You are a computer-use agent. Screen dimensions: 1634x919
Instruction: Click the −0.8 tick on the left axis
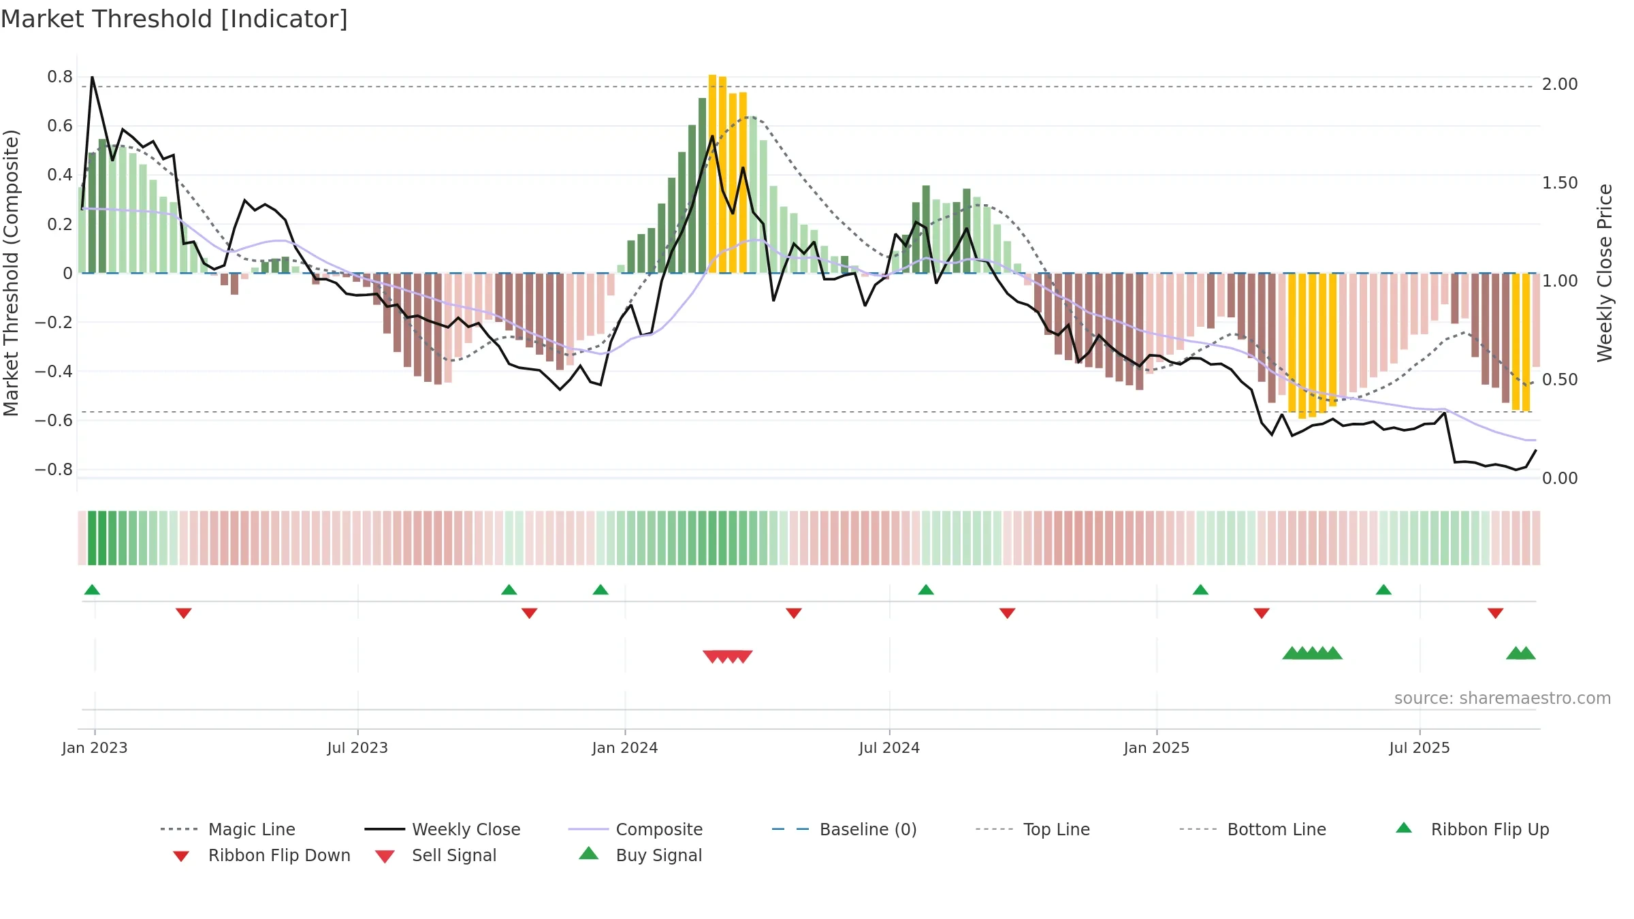[x=54, y=470]
